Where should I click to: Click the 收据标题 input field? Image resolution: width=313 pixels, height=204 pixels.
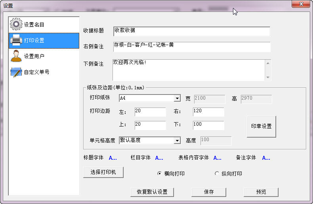click(192, 31)
